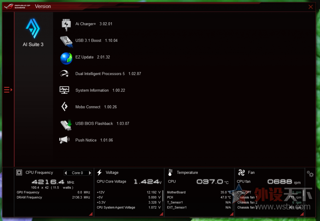Image resolution: width=320 pixels, height=221 pixels.
Task: Click the +5V voltage row
Action: (129, 197)
